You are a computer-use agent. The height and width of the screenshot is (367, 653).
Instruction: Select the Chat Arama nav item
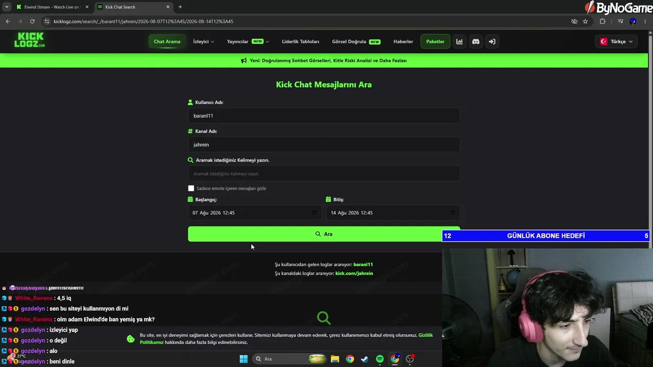(167, 42)
